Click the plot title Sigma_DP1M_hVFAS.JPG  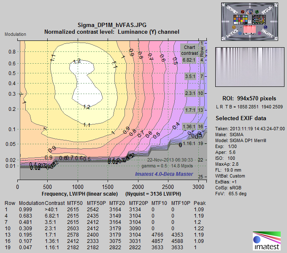click(x=112, y=25)
